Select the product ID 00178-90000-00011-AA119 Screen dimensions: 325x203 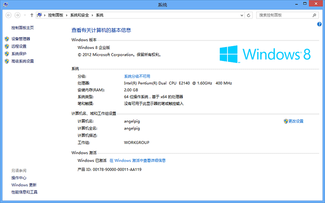(117, 169)
